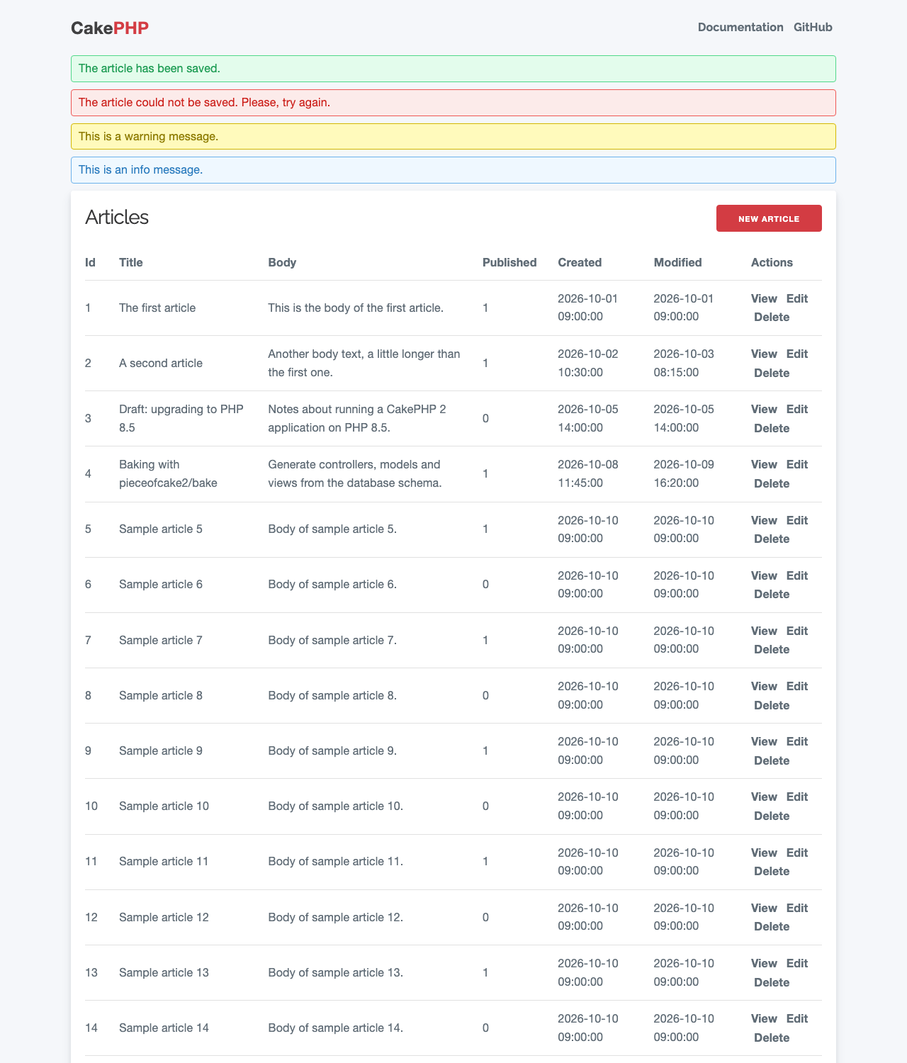Delete the "Draft: upgrading to PHP 8.5" article
This screenshot has height=1063, width=907.
click(772, 428)
